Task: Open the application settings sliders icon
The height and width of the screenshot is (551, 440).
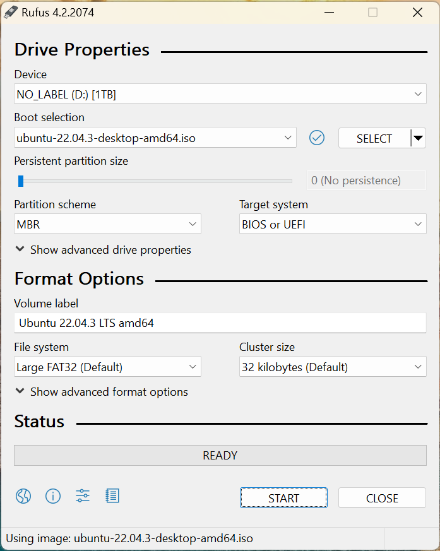Action: pos(83,496)
